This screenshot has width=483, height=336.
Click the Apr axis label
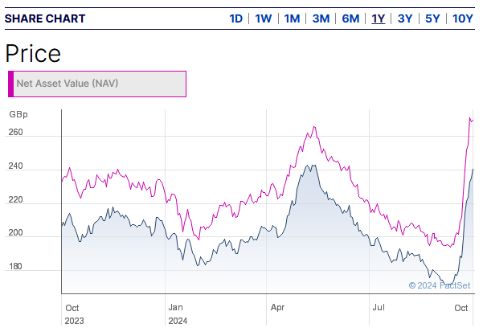277,307
